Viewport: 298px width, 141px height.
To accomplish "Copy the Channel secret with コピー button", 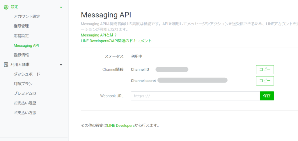I will pos(265,81).
